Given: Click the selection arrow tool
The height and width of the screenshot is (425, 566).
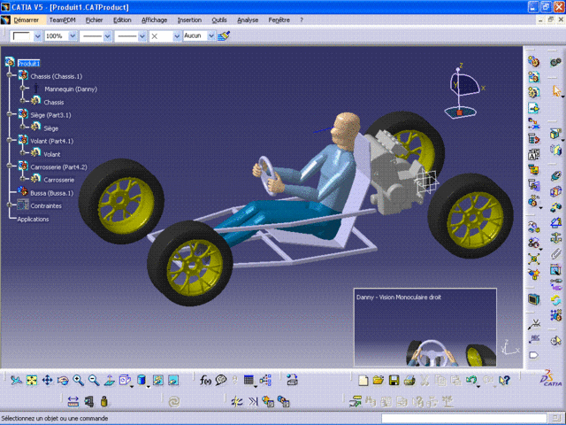Looking at the screenshot, I should 557,90.
